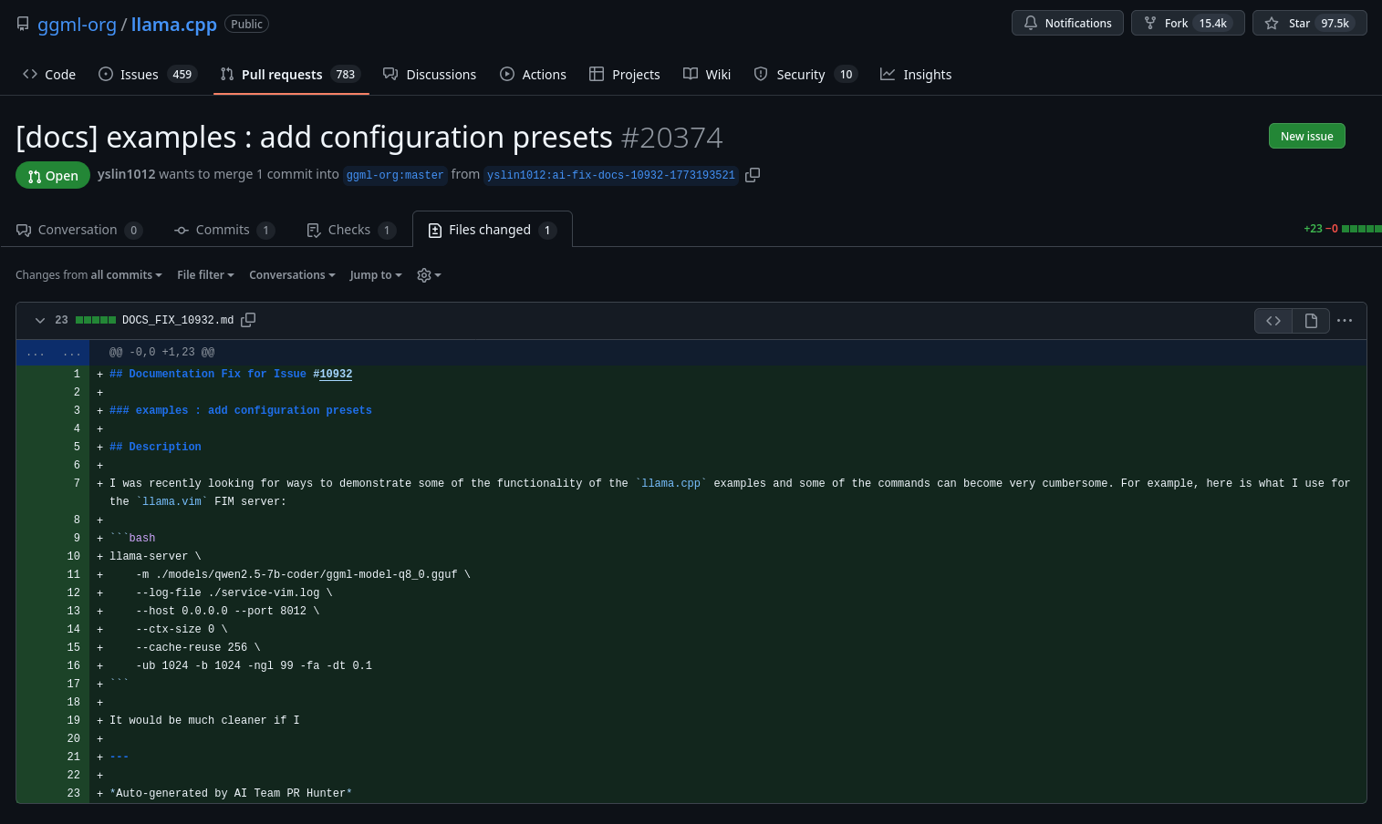Image resolution: width=1382 pixels, height=824 pixels.
Task: Open the ggml-org organization link
Action: pyautogui.click(x=77, y=25)
